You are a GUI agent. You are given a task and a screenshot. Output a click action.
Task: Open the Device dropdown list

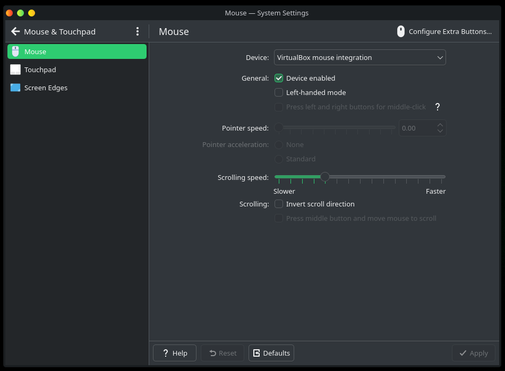[x=360, y=57]
